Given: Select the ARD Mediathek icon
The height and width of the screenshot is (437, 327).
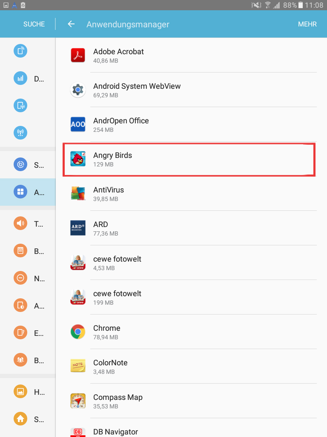Looking at the screenshot, I should click(78, 228).
